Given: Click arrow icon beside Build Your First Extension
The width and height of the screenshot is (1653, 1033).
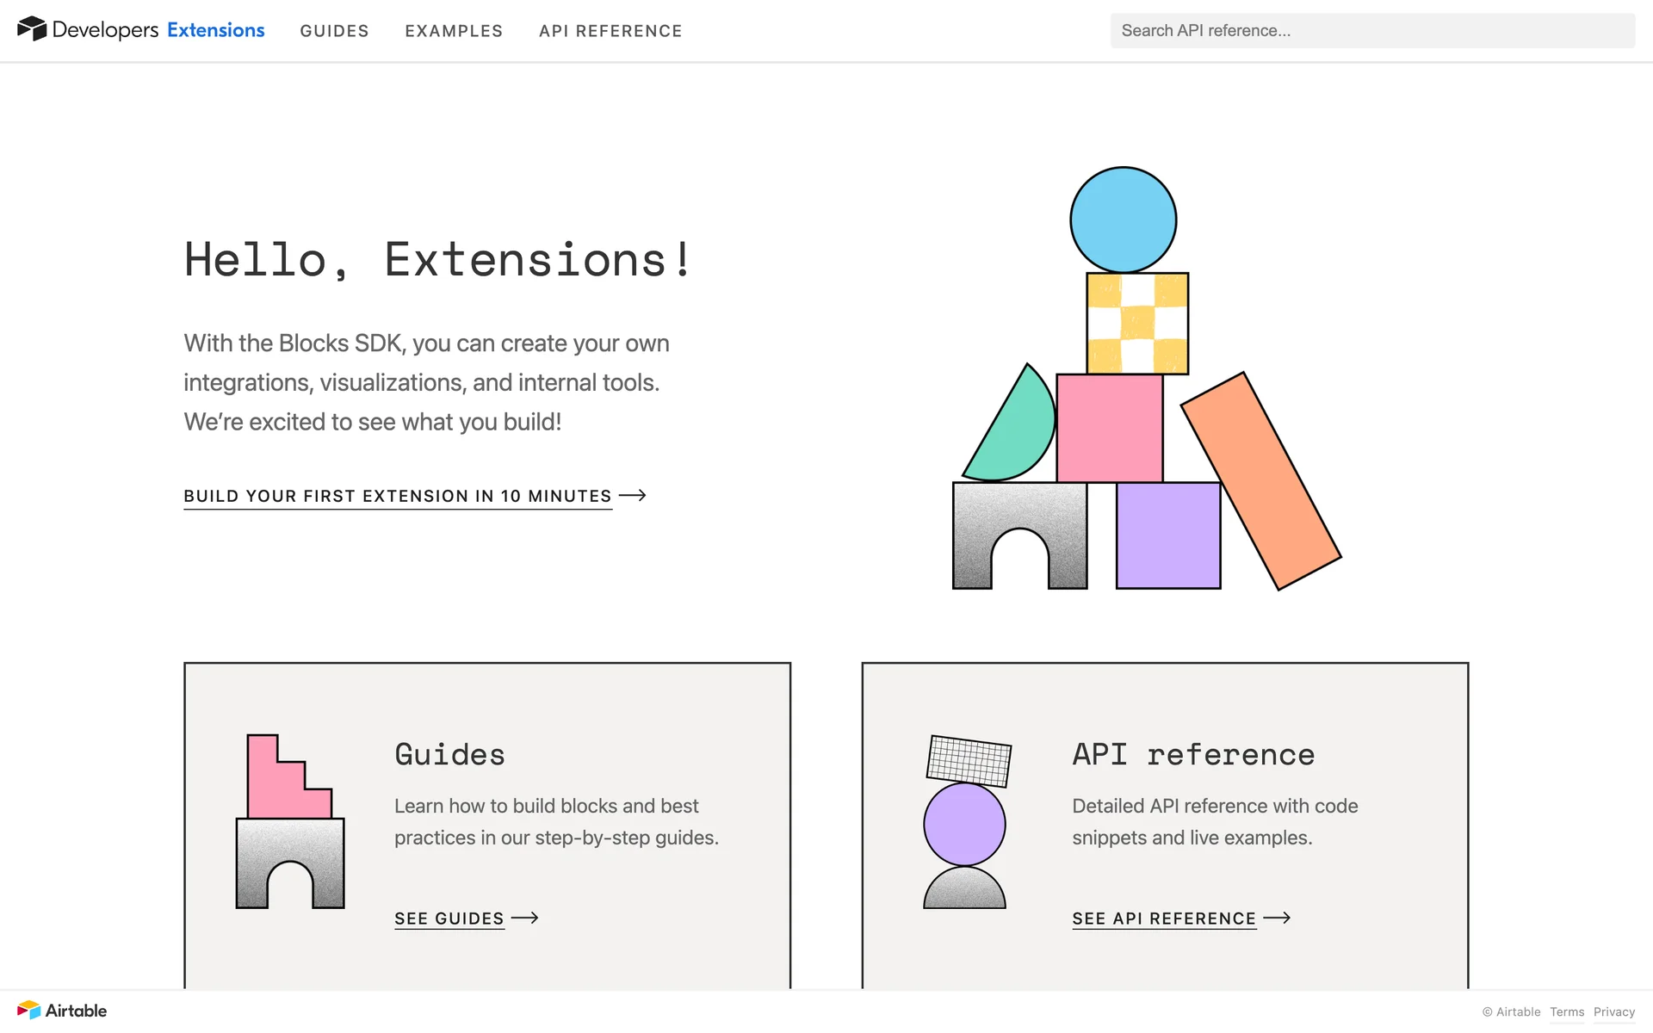Looking at the screenshot, I should tap(633, 495).
